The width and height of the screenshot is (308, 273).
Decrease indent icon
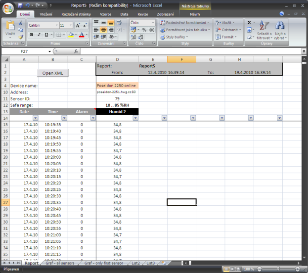96,37
